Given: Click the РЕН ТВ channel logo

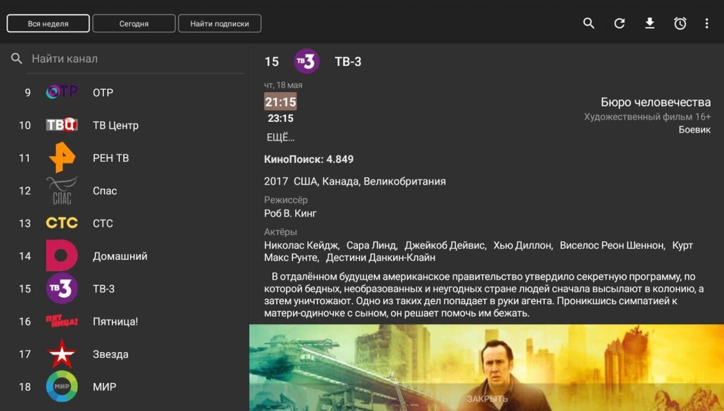Looking at the screenshot, I should click(60, 158).
